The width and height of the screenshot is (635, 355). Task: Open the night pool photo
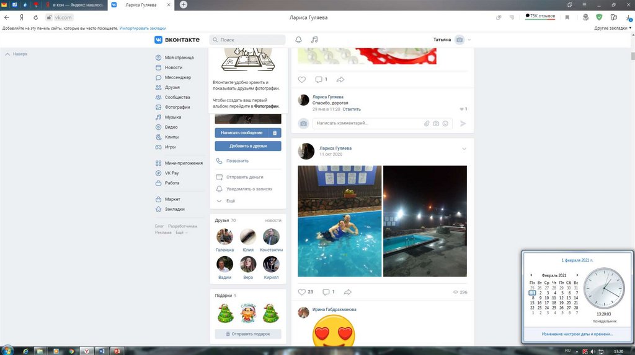click(425, 221)
